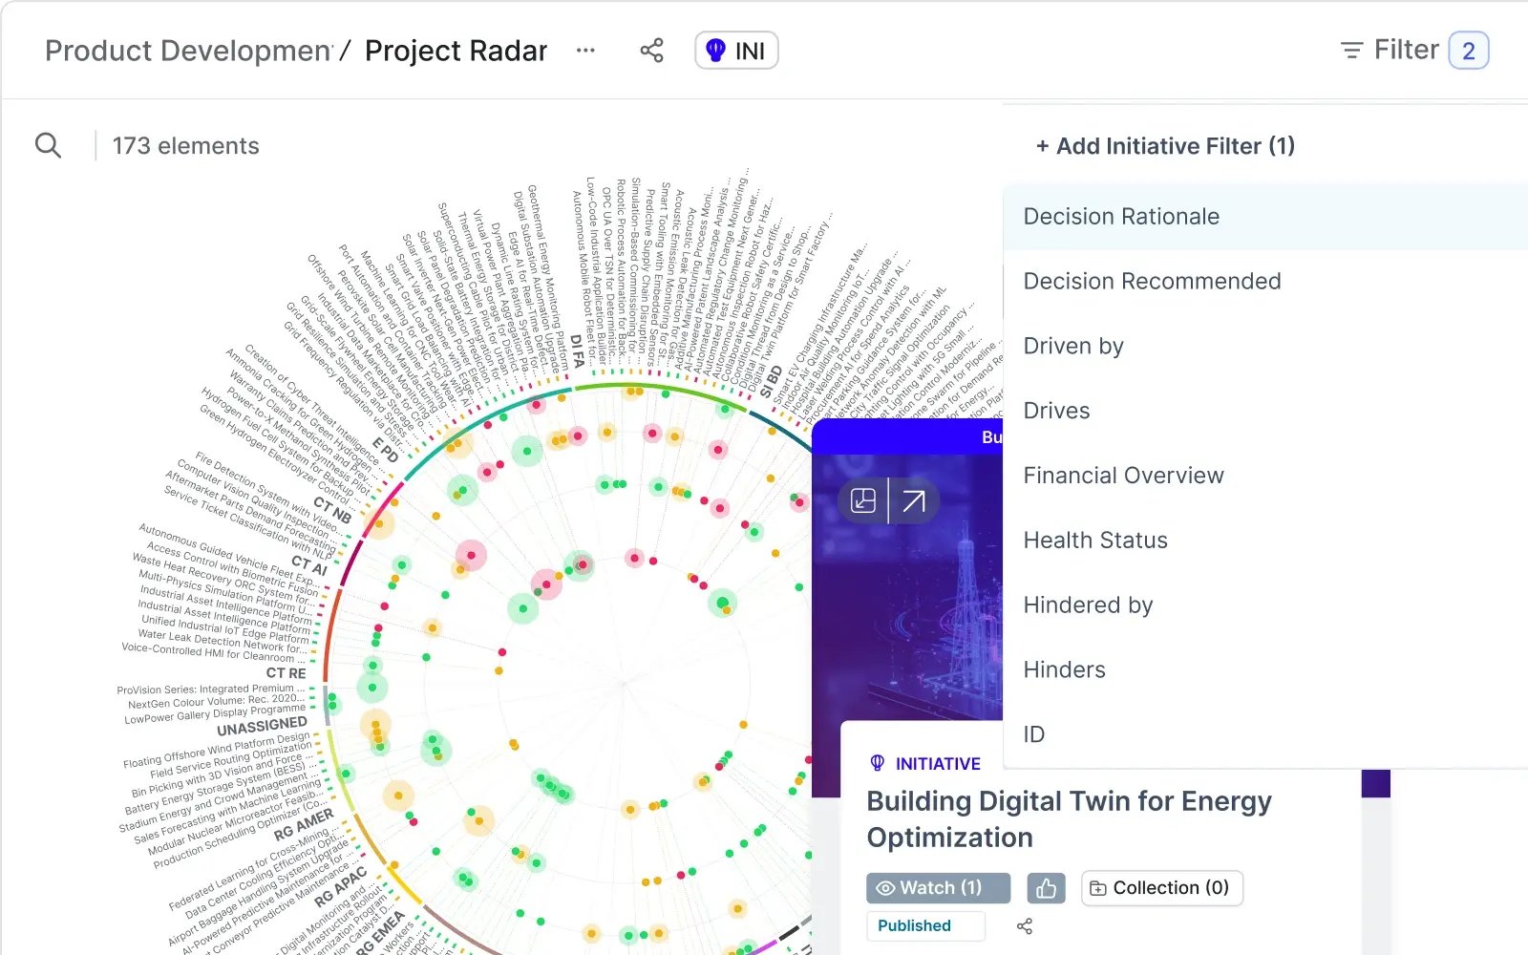
Task: Select Decision Rationale filter option
Action: 1265,217
